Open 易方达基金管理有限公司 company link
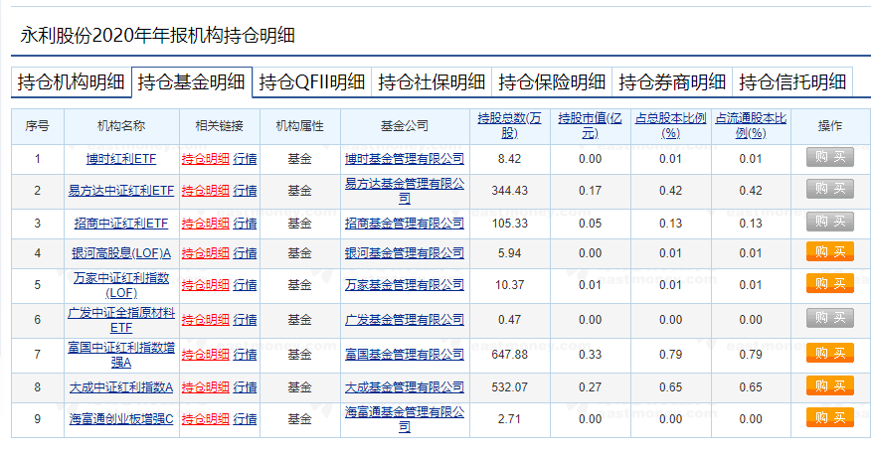Viewport: 872px width, 458px height. tap(405, 191)
